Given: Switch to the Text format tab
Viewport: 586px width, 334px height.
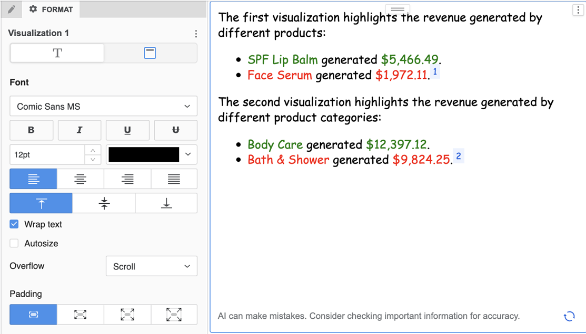Looking at the screenshot, I should pyautogui.click(x=57, y=53).
